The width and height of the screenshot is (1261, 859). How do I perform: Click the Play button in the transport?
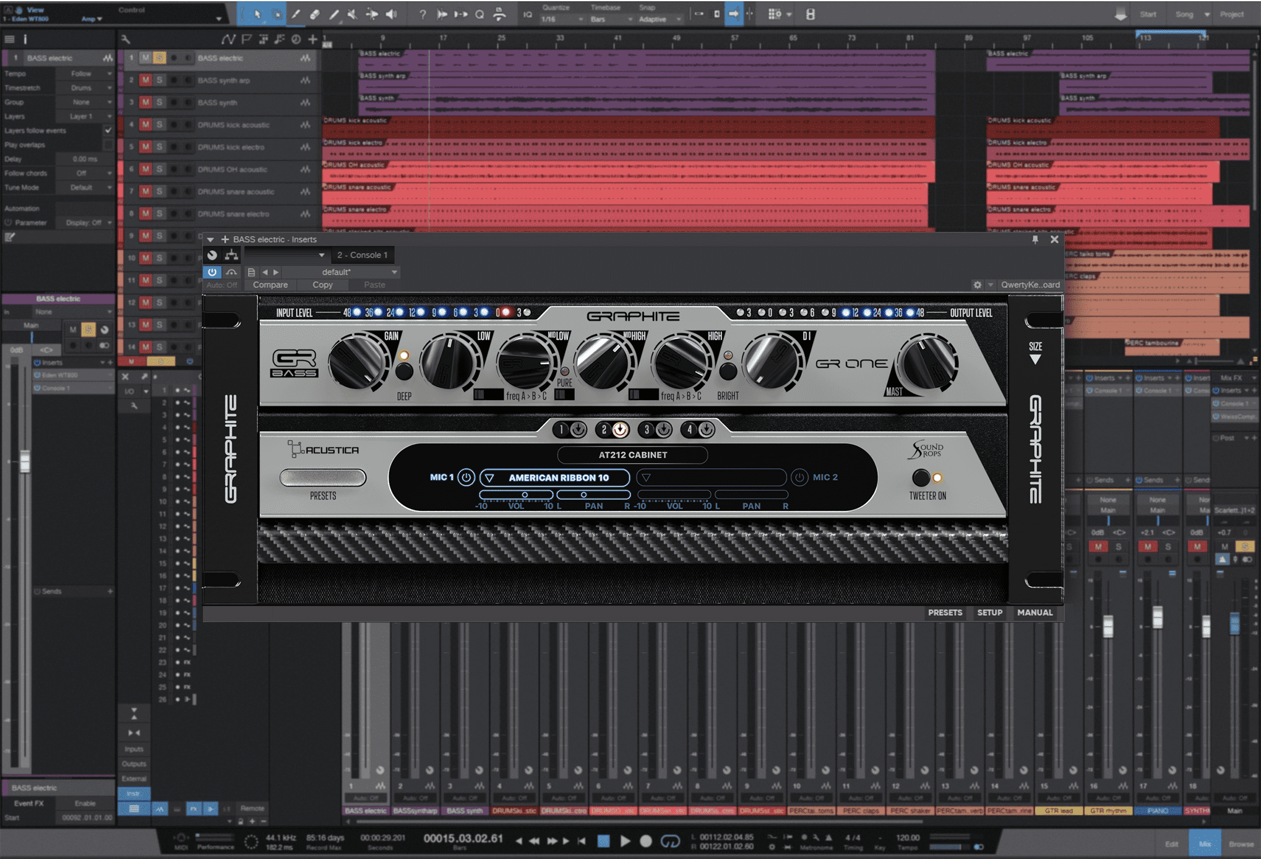pyautogui.click(x=625, y=840)
